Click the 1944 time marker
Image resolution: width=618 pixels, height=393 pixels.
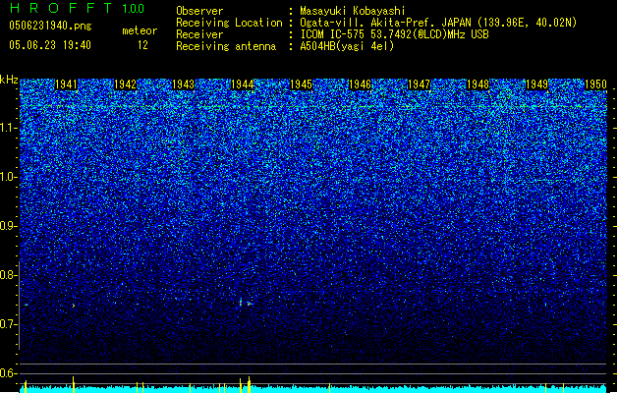tap(243, 84)
